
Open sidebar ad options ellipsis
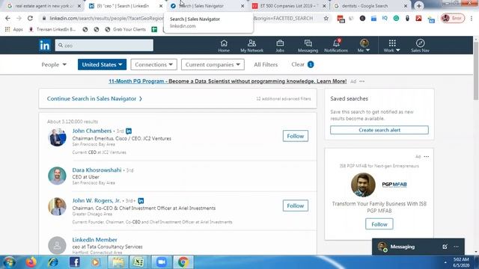(x=427, y=156)
